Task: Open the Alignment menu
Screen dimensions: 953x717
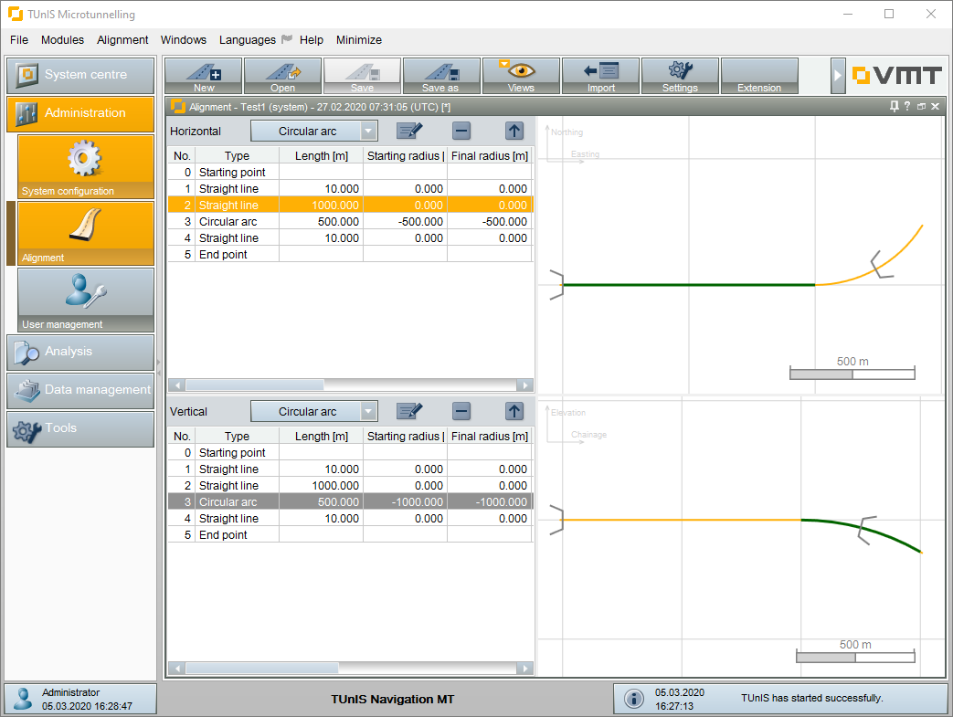Action: (122, 39)
